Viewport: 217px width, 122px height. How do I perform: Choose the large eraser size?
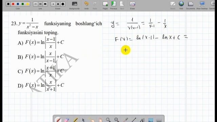tap(63, 4)
